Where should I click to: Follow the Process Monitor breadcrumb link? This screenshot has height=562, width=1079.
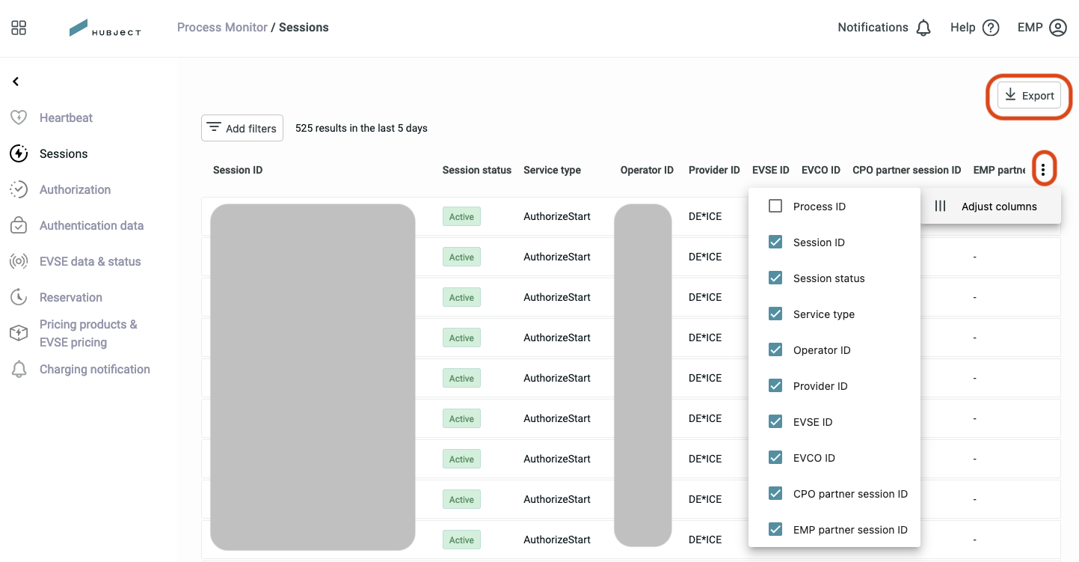tap(222, 28)
